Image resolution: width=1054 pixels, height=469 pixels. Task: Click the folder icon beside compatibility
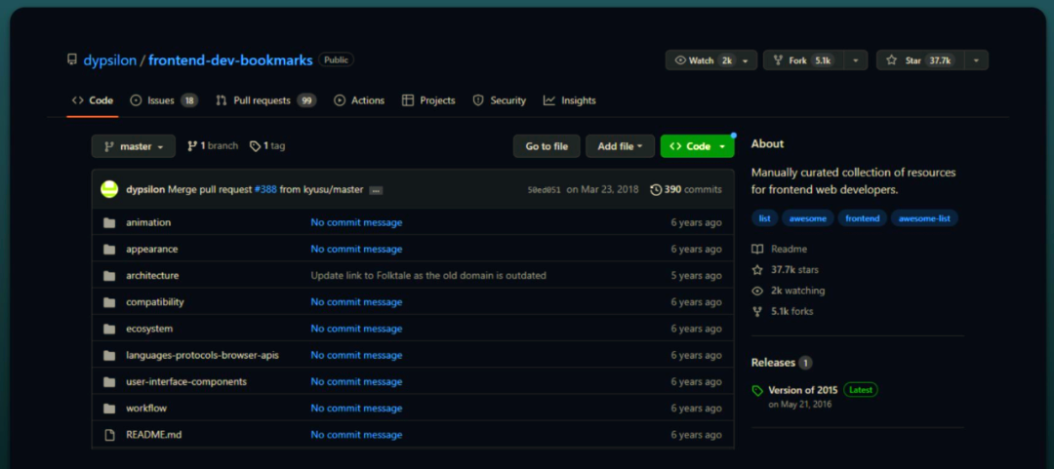point(109,302)
